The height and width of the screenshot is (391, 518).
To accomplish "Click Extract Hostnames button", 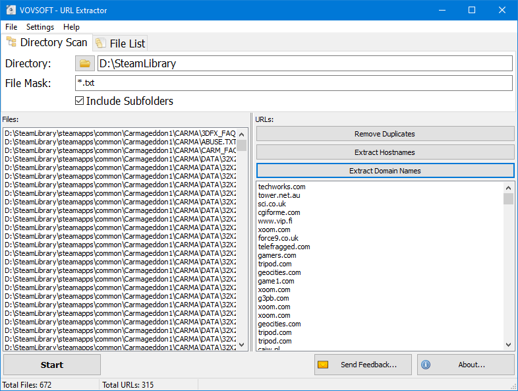I will (385, 152).
